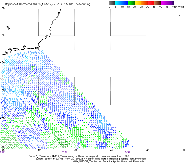Click the NOAA/NESDIS credit line
The height and width of the screenshot is (163, 185).
(x=108, y=161)
